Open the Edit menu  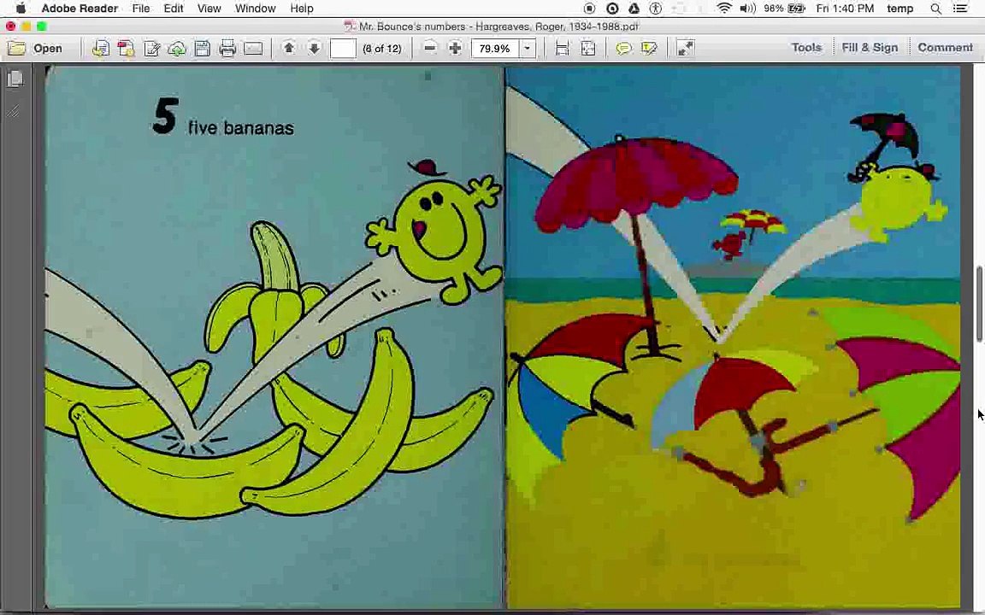point(174,9)
